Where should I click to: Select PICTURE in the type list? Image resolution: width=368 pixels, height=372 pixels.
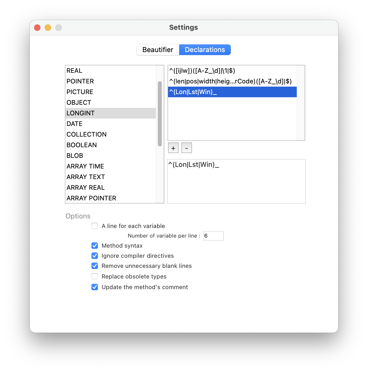tap(111, 92)
